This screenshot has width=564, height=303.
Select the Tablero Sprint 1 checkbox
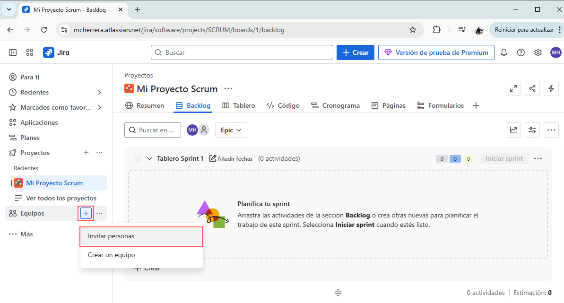click(x=137, y=158)
